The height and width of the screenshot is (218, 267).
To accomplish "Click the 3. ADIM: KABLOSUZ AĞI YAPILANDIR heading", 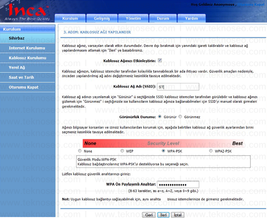I will click(97, 32).
